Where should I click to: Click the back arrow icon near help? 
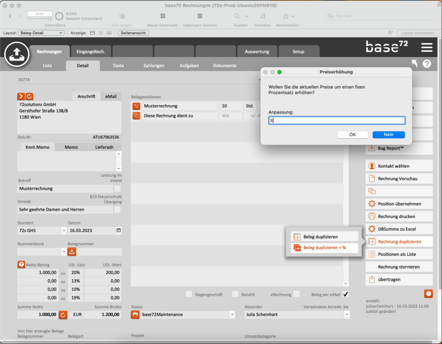pyautogui.click(x=415, y=64)
